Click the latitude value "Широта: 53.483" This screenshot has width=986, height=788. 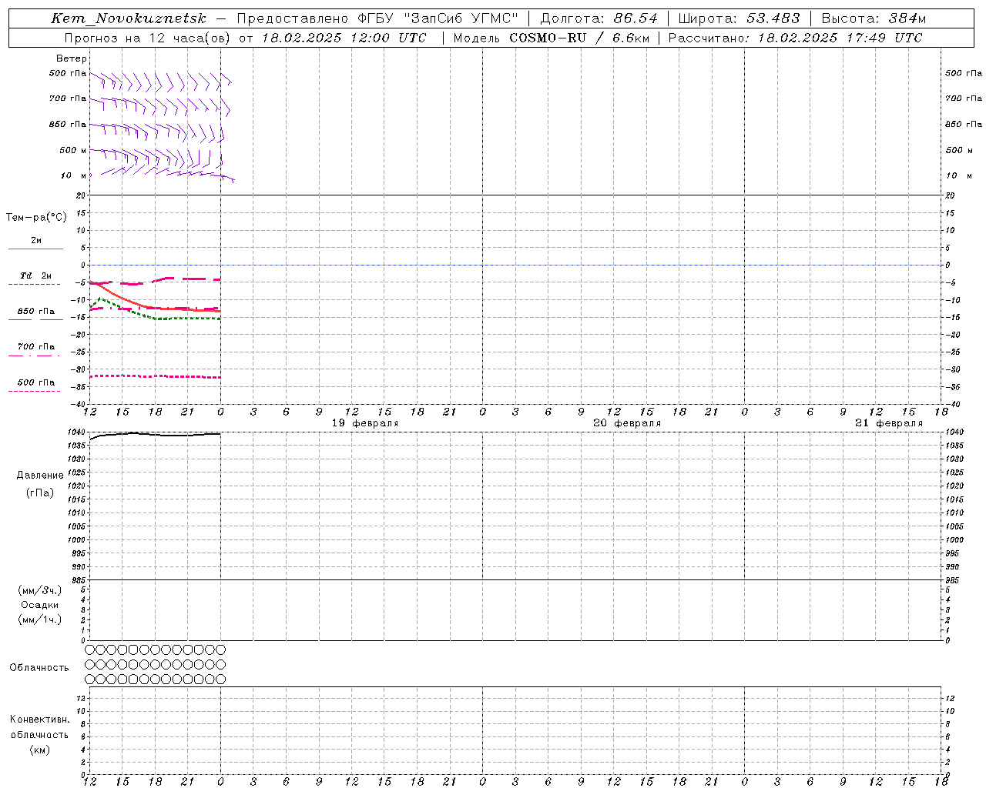pos(739,18)
